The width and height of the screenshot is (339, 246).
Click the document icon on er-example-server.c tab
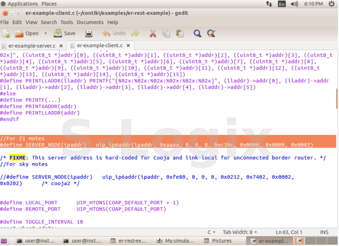coord(3,46)
